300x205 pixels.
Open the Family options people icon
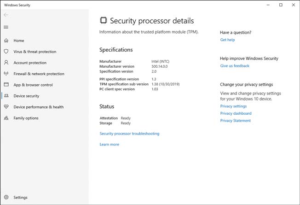(6, 118)
